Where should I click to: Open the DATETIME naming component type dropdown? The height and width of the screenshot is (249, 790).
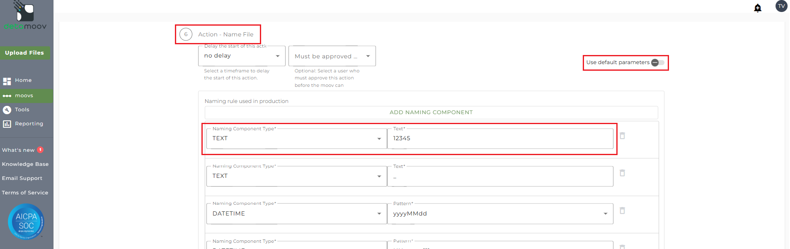296,213
